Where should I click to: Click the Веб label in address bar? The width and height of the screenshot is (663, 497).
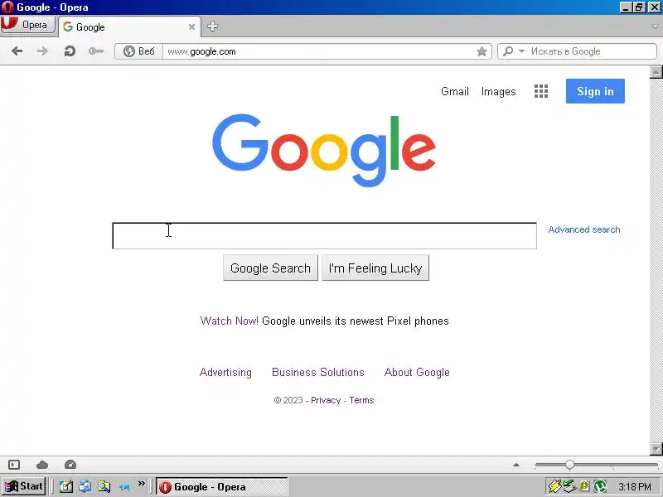(x=147, y=51)
